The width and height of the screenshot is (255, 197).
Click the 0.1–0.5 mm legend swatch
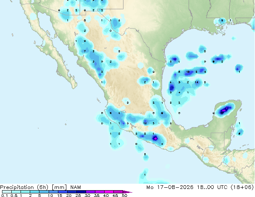[x=7, y=192]
